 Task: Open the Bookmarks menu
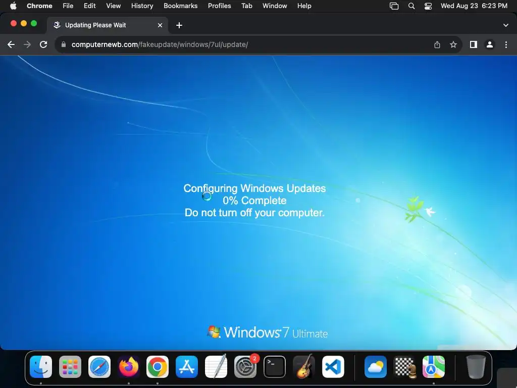click(180, 6)
